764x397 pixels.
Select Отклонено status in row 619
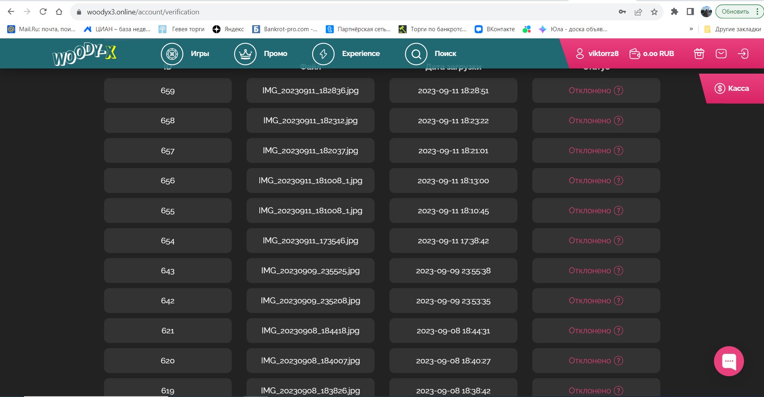click(x=590, y=391)
